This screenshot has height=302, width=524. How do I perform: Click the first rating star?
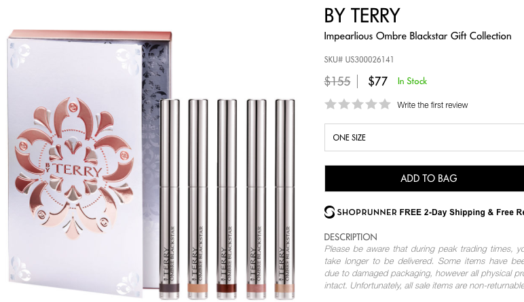point(331,105)
